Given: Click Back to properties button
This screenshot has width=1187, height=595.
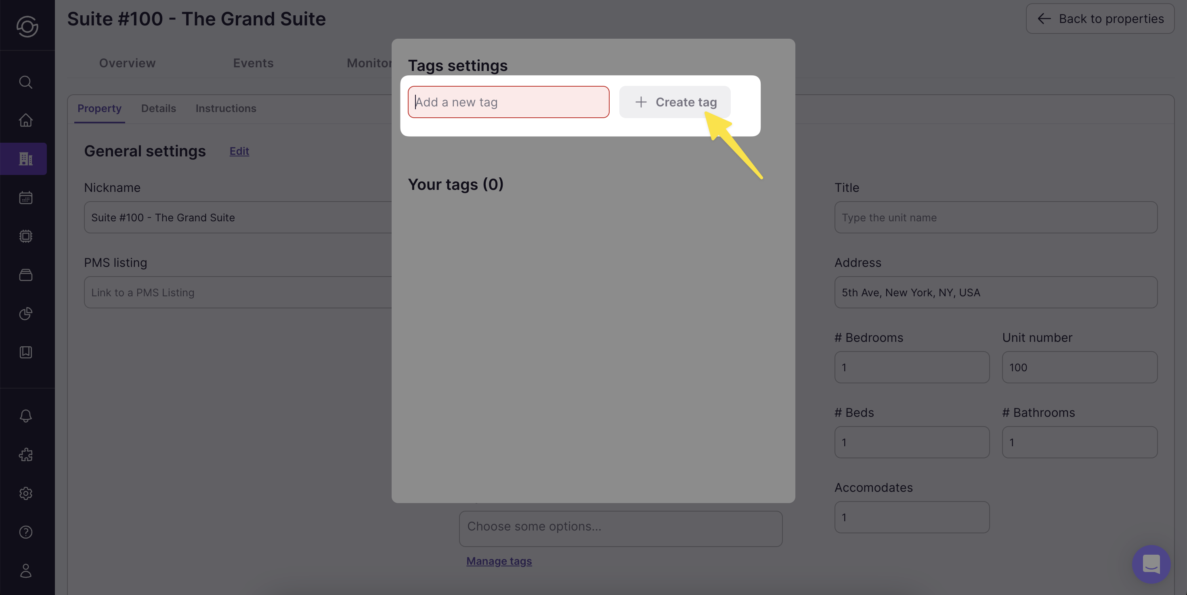Looking at the screenshot, I should coord(1100,19).
